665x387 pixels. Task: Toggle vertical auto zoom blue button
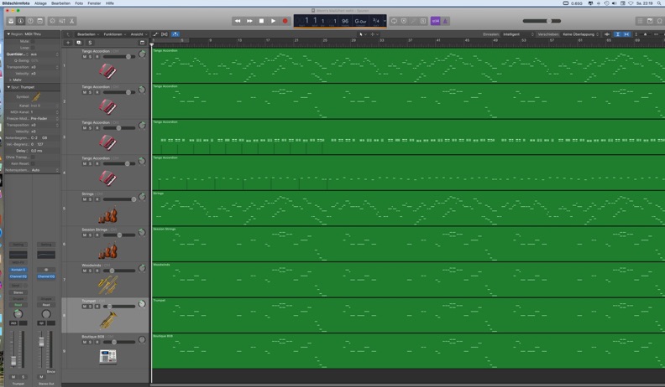pyautogui.click(x=617, y=34)
